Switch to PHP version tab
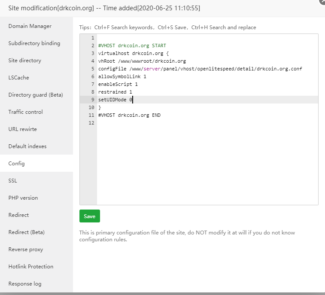Screen dimensions: 325x295 [x=23, y=198]
